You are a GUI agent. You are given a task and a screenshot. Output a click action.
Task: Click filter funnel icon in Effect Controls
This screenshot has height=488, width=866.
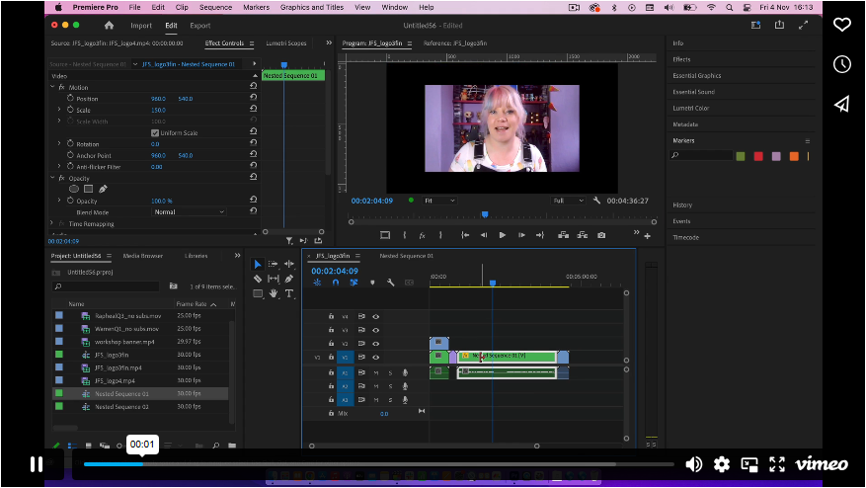click(289, 241)
